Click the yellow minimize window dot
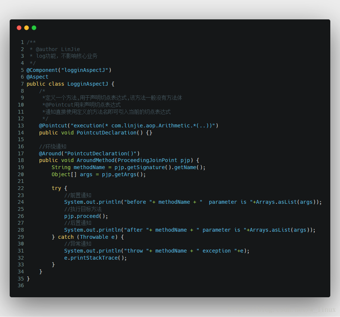The image size is (340, 317). [x=26, y=28]
